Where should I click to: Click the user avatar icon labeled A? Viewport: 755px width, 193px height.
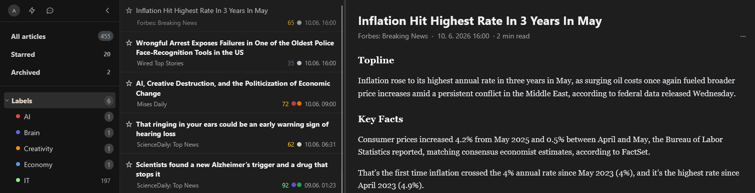(x=14, y=10)
